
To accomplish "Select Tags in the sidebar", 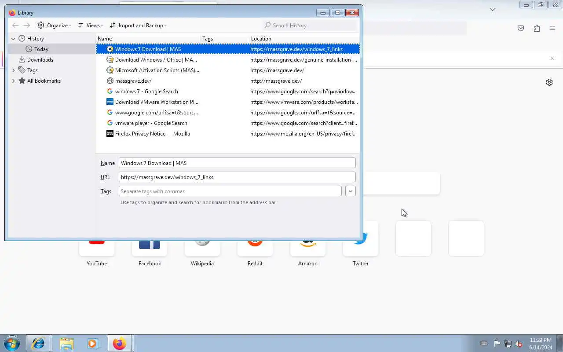I will 33,70.
